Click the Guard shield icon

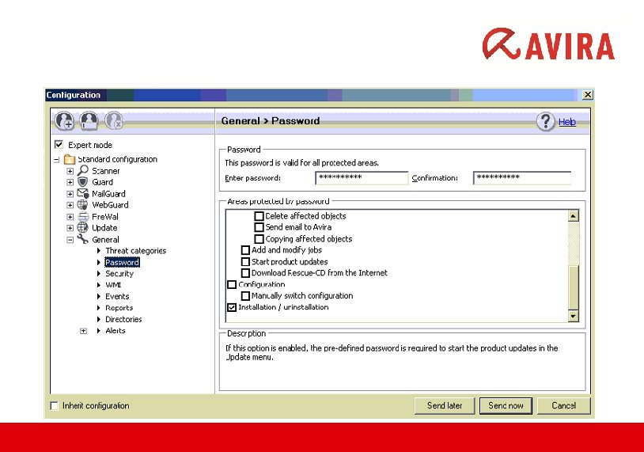tap(83, 181)
